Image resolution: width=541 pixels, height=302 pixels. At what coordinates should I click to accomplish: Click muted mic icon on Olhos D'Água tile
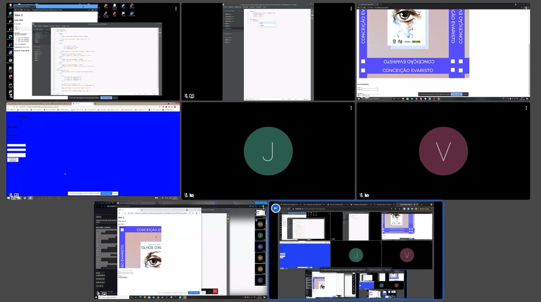[99, 294]
